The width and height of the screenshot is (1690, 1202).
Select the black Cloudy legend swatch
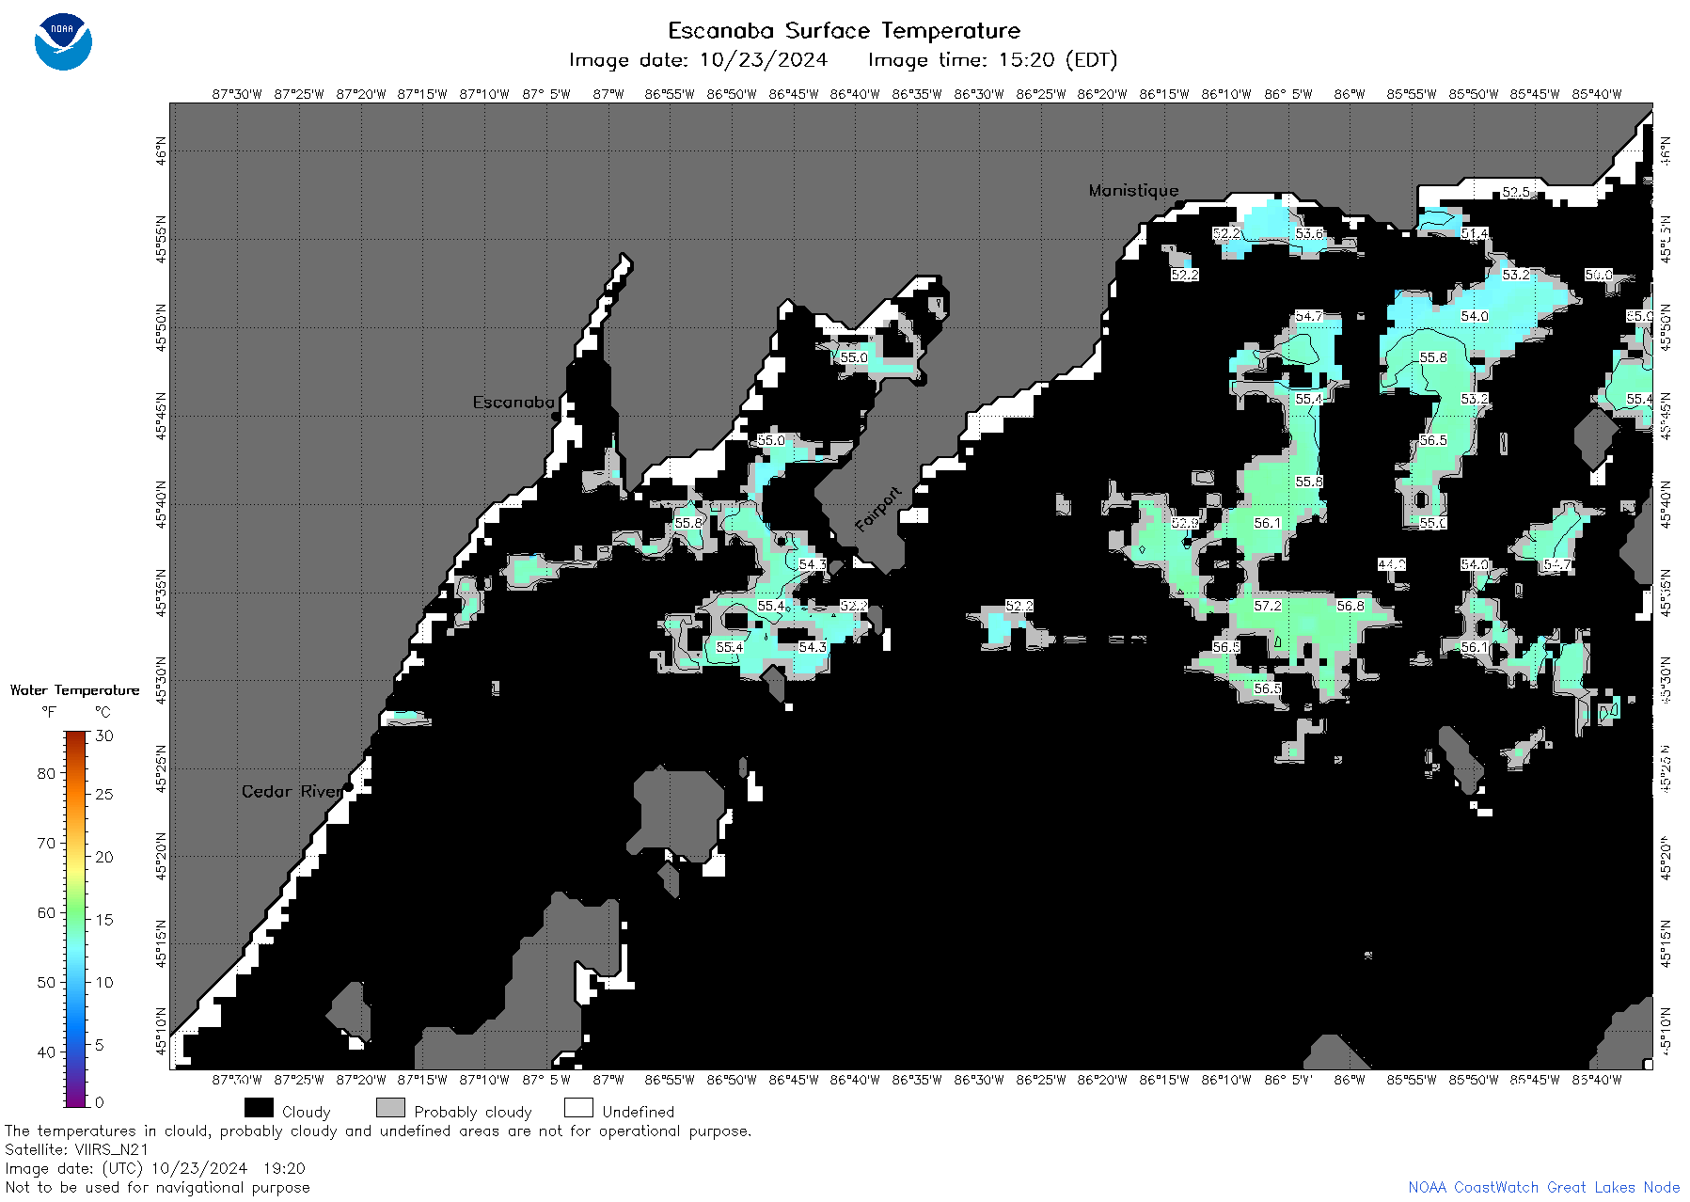259,1108
